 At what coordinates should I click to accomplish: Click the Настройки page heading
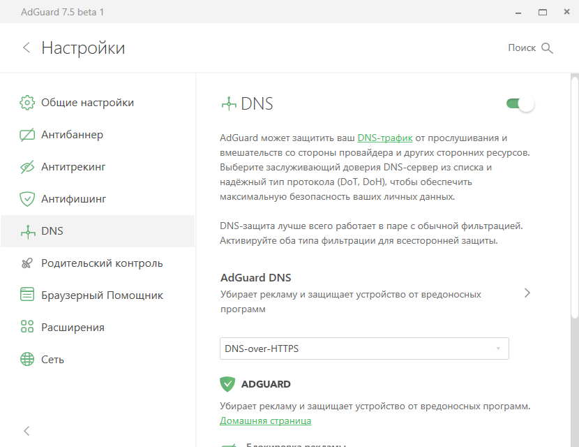83,48
